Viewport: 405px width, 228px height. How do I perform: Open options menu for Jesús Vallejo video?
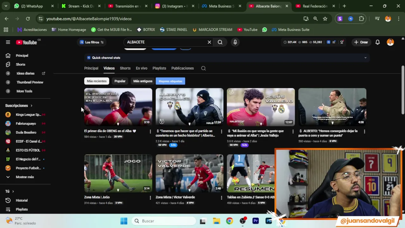click(293, 131)
